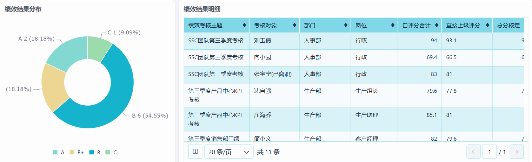Click chart label B 6 (54.55%)

coord(150,116)
